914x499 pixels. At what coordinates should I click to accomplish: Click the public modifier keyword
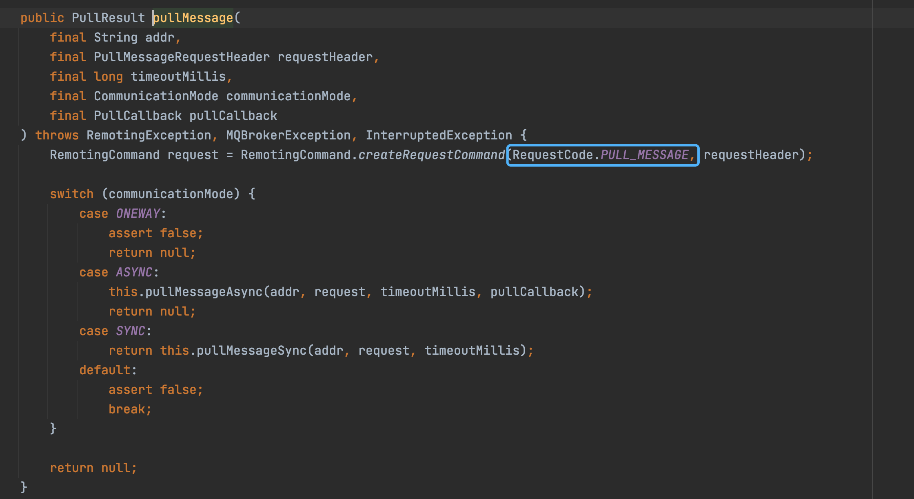42,18
